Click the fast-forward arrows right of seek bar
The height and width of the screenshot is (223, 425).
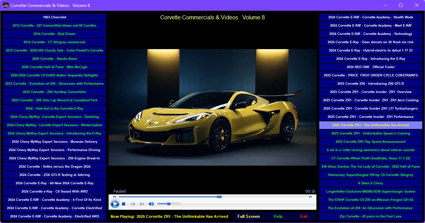point(311,197)
